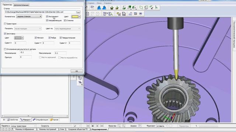Switch to the Параметры tab
Viewport: 236px width, 132px height.
click(7, 5)
